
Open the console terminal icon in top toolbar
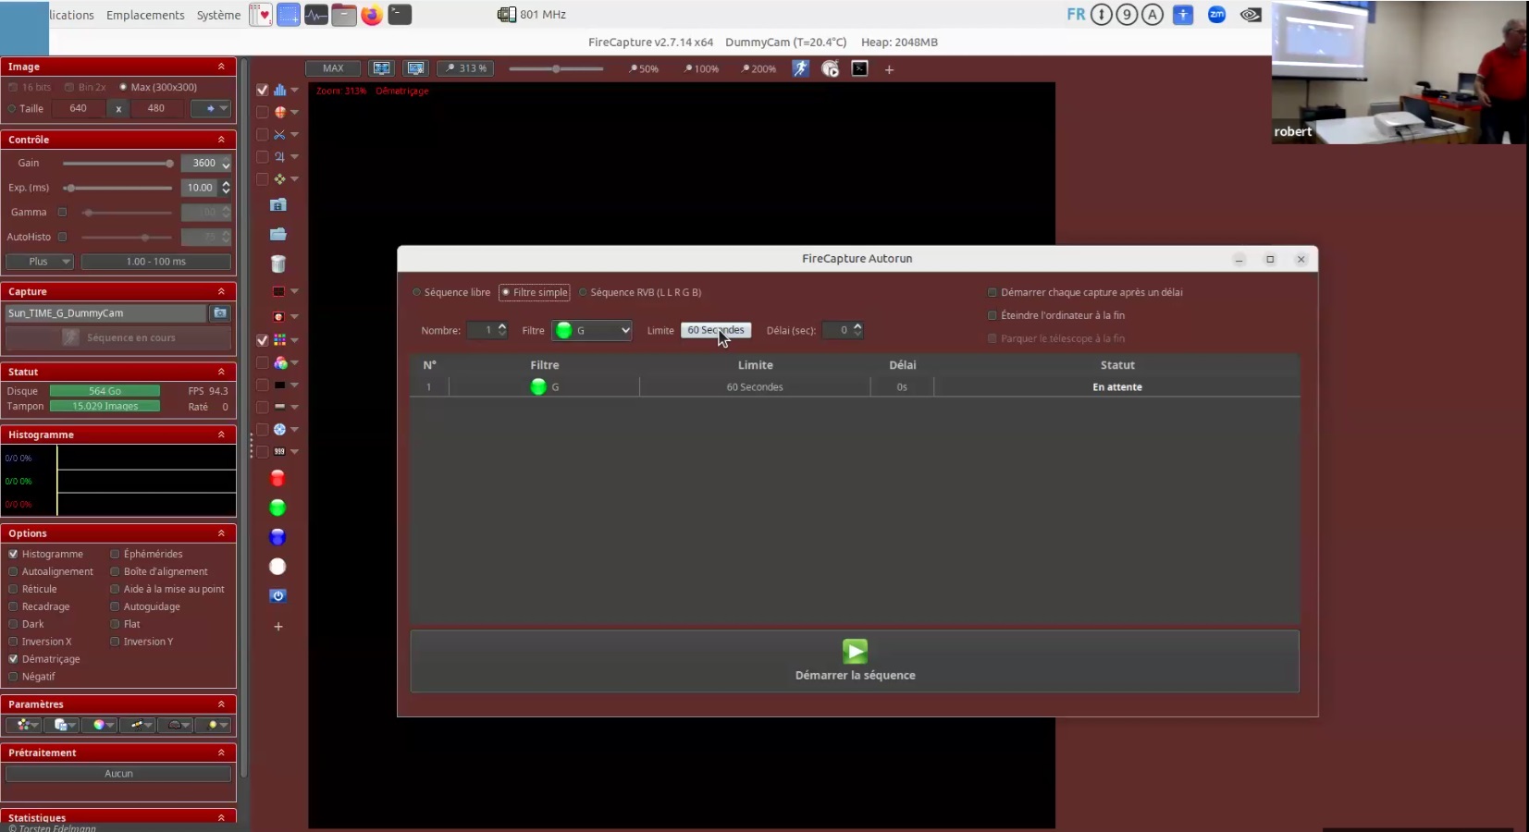pyautogui.click(x=859, y=68)
